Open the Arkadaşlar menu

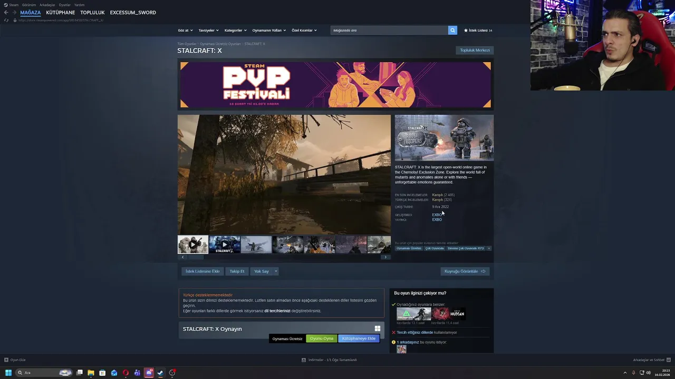click(47, 5)
